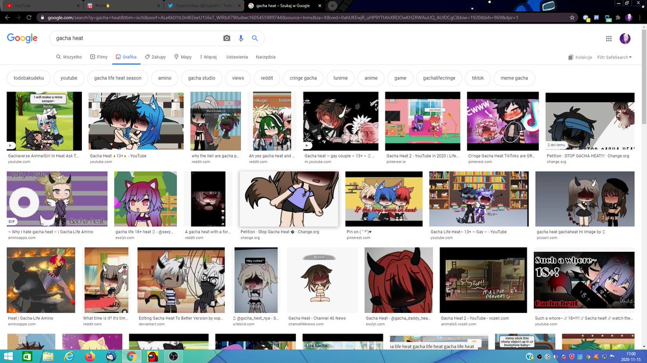Open the Kolekcje collections link

(x=580, y=57)
